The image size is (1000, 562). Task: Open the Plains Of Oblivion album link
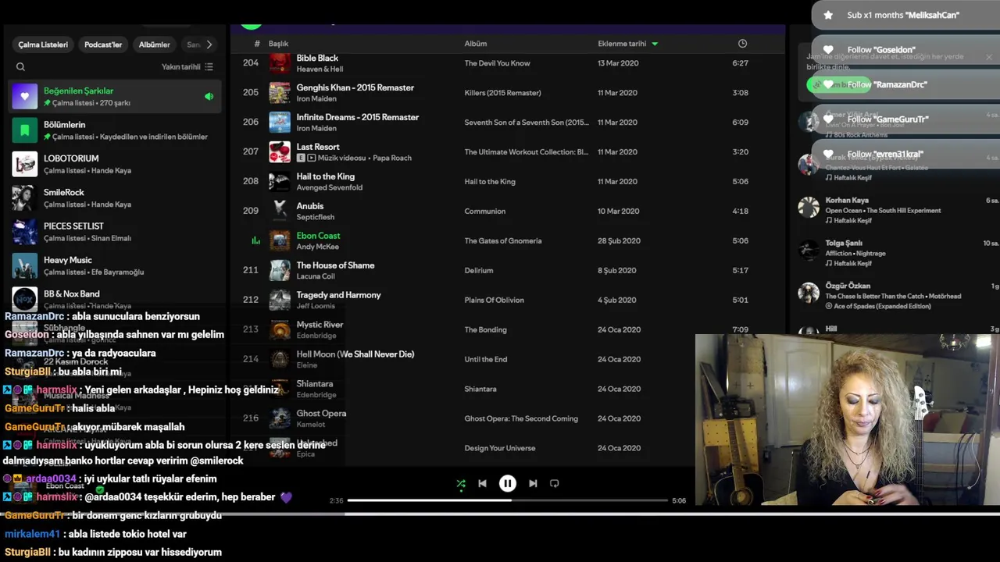tap(495, 301)
